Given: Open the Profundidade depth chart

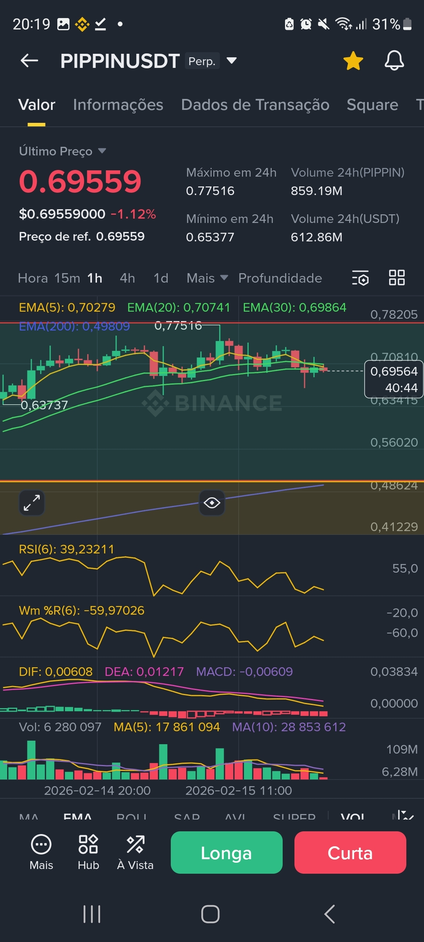Looking at the screenshot, I should [x=280, y=278].
